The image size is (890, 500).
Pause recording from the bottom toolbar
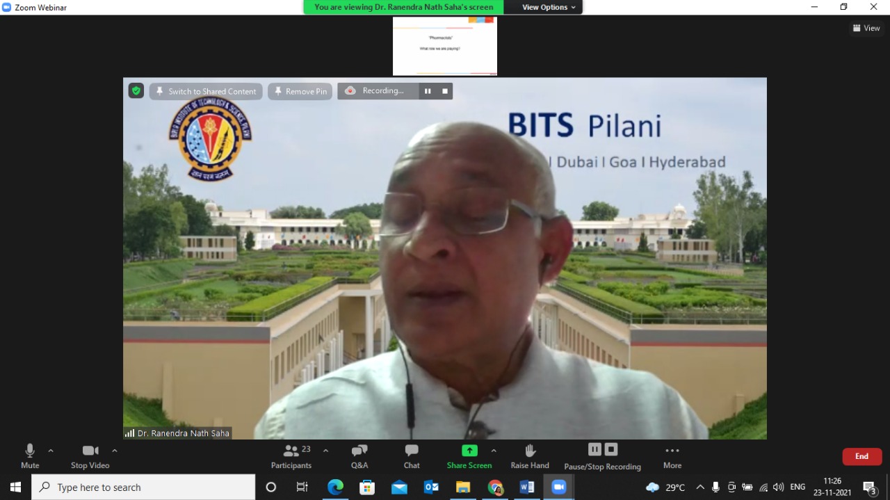[x=594, y=449]
